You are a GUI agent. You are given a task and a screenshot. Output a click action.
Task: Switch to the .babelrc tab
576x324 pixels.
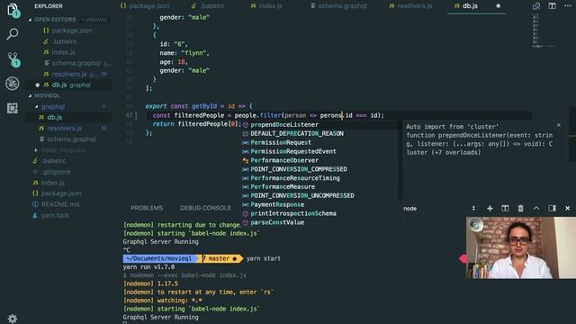208,6
